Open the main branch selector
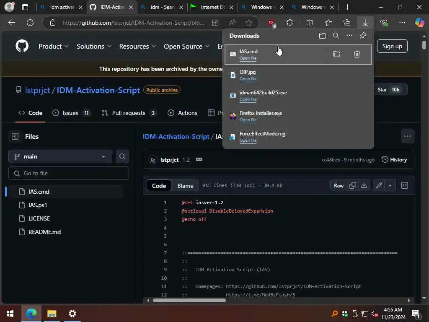Viewport: 429px width, 322px height. (x=60, y=156)
